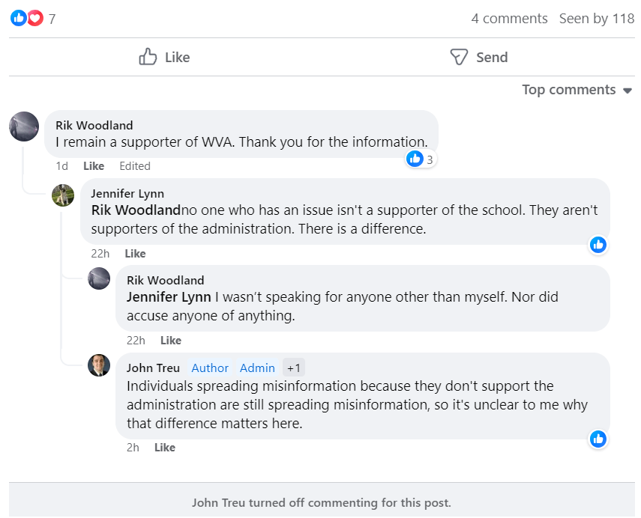Screen dimensions: 641x518
Task: Open Rik Woodland's top profile avatar
Action: [x=24, y=127]
